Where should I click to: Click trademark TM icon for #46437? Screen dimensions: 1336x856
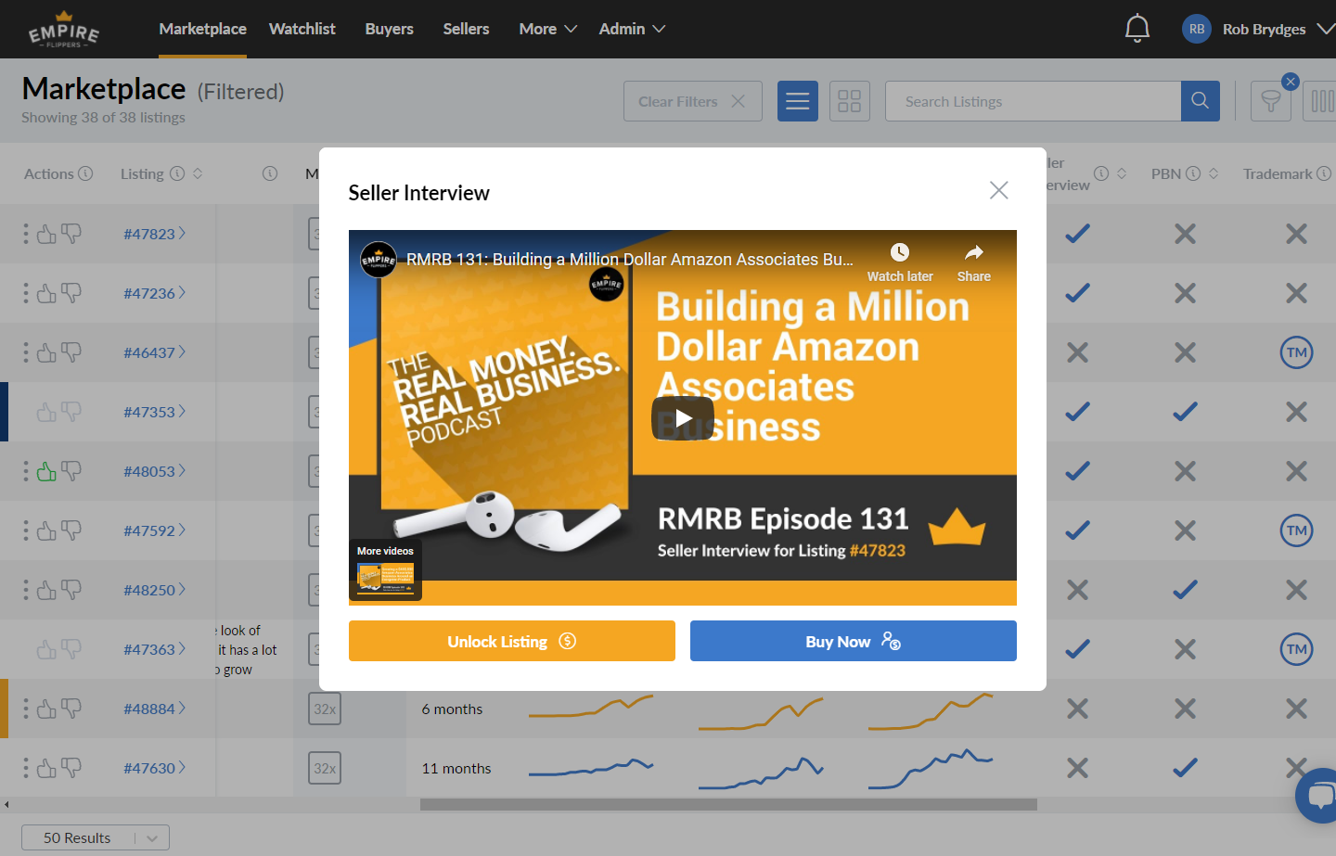point(1297,352)
